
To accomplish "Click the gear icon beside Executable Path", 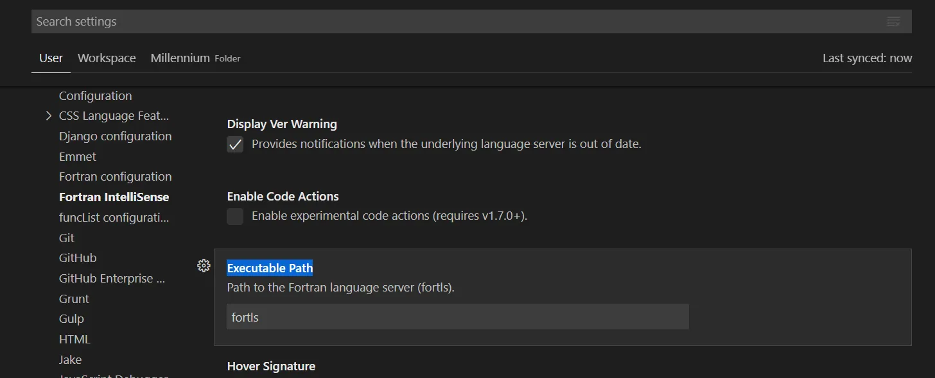I will click(204, 266).
